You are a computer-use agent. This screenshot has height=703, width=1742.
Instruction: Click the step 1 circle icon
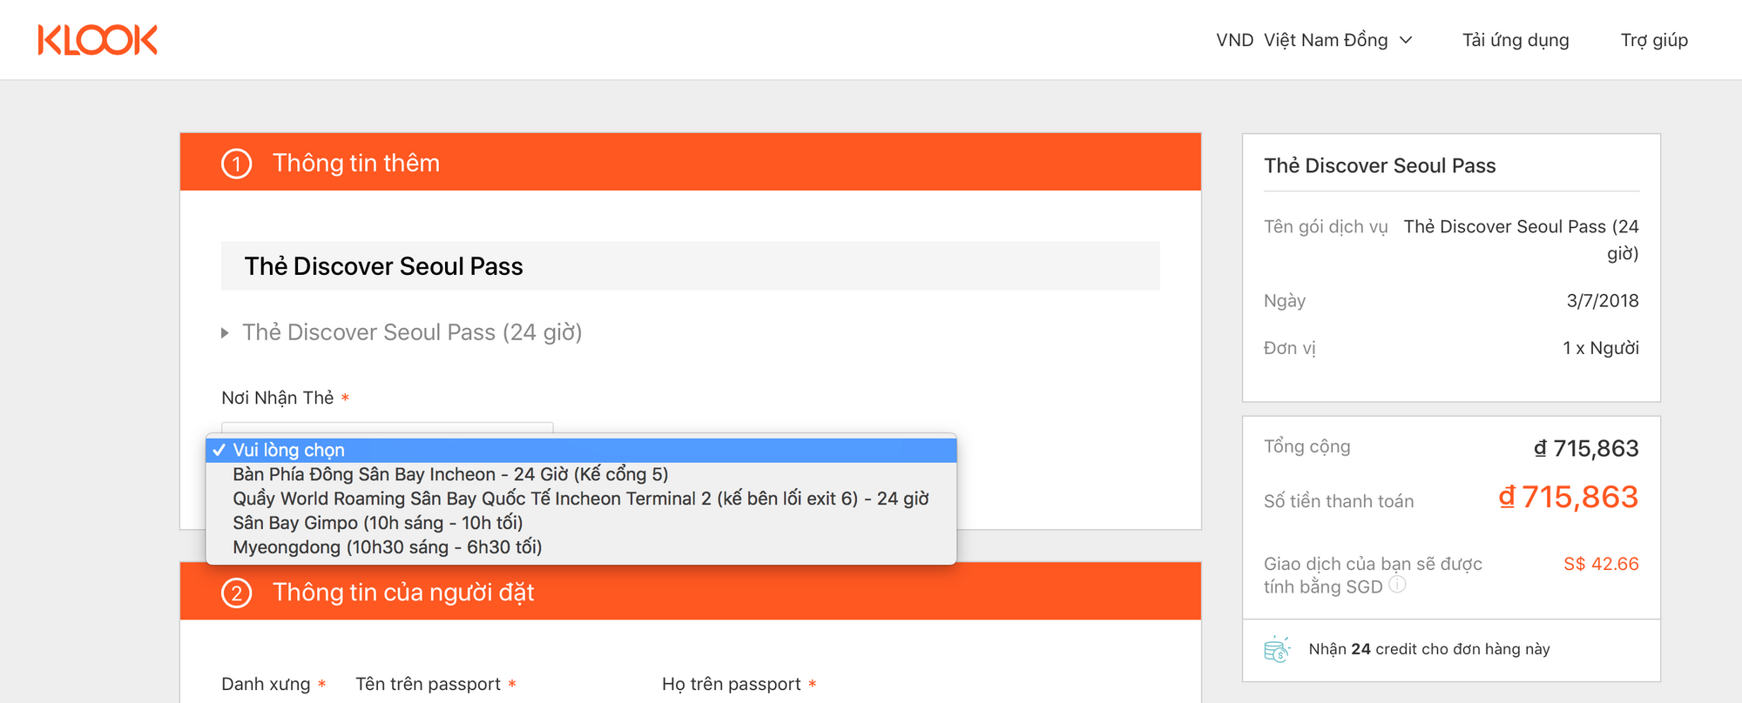[x=236, y=164]
